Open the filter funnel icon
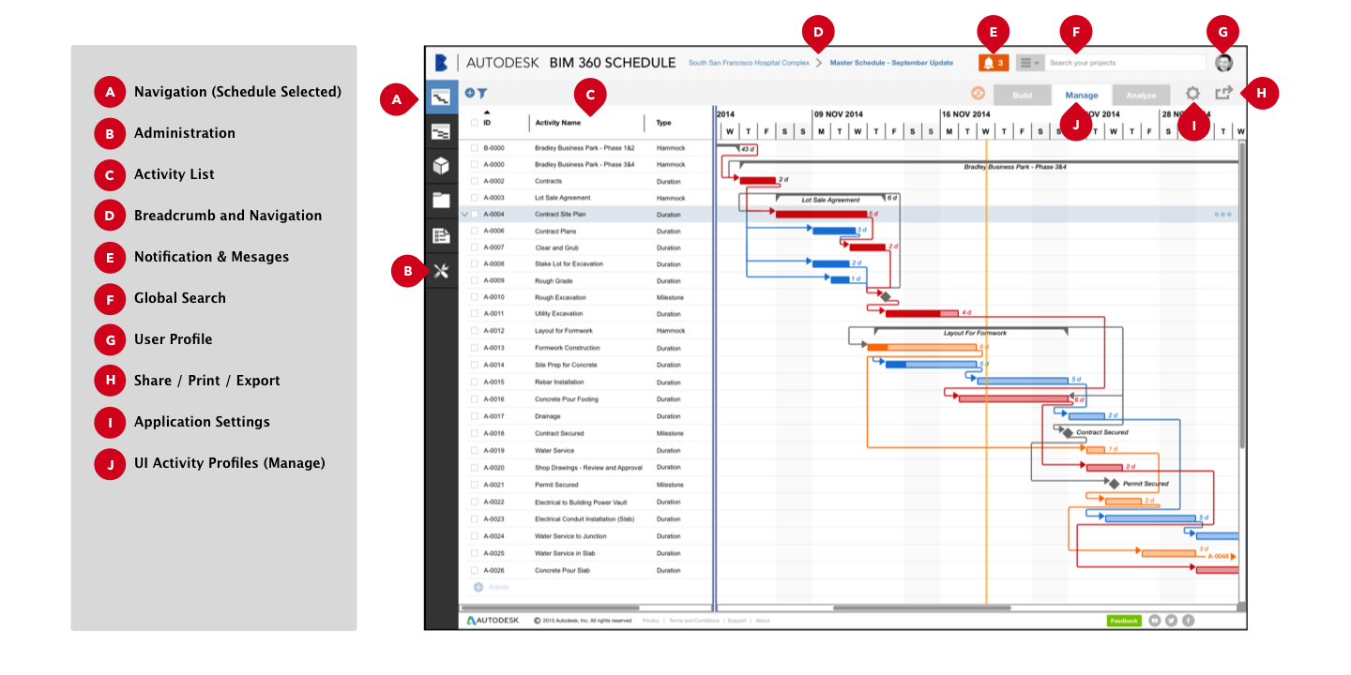1351x675 pixels. pos(481,94)
